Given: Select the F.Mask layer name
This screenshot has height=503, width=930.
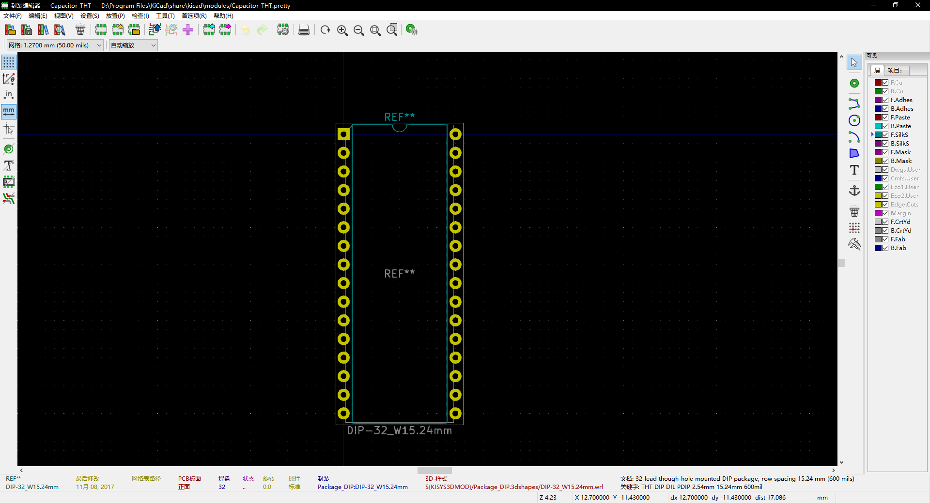Looking at the screenshot, I should coord(900,152).
